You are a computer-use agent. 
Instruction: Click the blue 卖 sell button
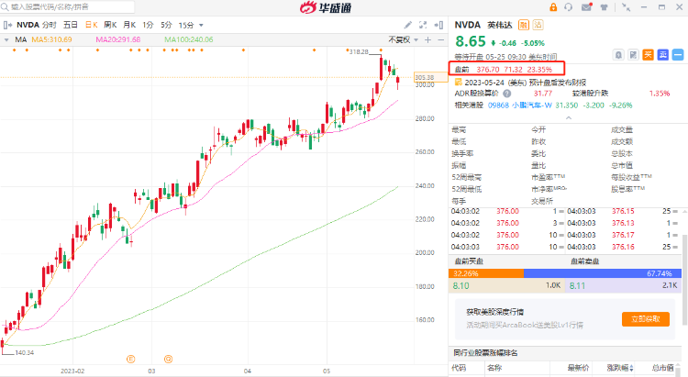[663, 55]
